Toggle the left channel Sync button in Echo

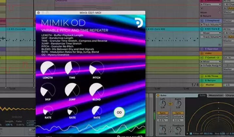tap(162, 113)
